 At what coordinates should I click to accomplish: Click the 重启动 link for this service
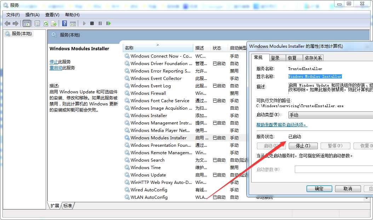point(56,68)
